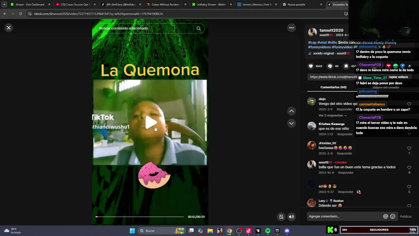419x236 pixels.
Task: Click the Publicar button
Action: pyautogui.click(x=406, y=216)
